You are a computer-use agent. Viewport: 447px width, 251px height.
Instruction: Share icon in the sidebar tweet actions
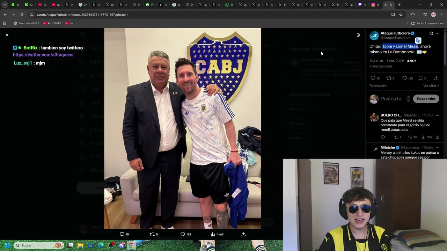(436, 78)
